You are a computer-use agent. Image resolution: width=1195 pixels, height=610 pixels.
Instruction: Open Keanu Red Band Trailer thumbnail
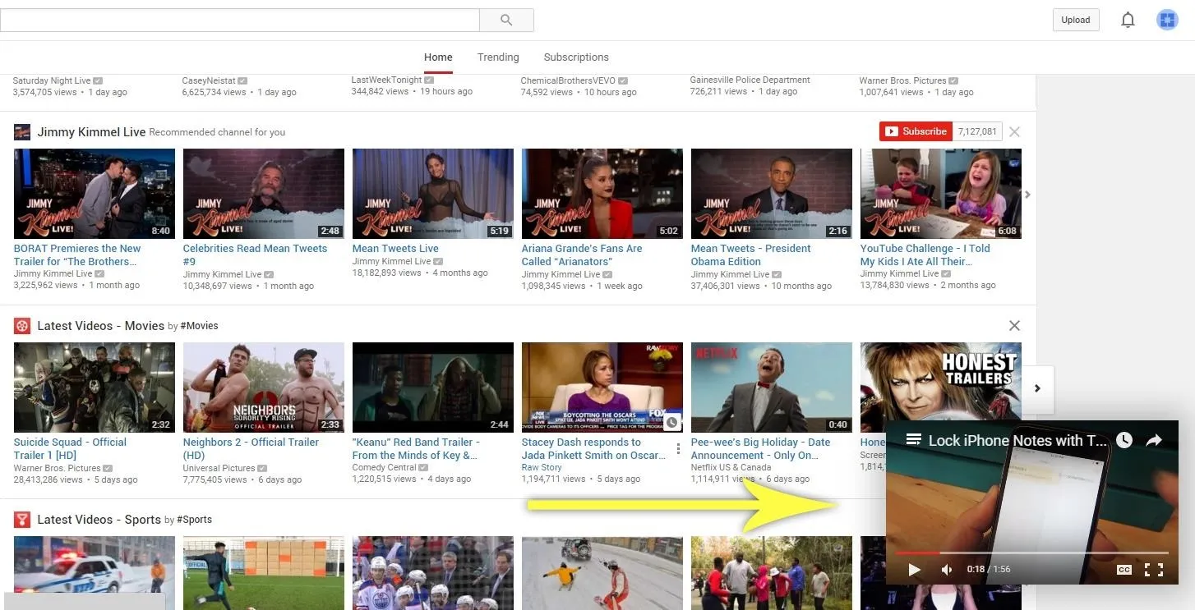pos(433,388)
